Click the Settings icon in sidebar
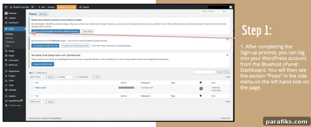This screenshot has height=127, width=311. (x=6, y=90)
